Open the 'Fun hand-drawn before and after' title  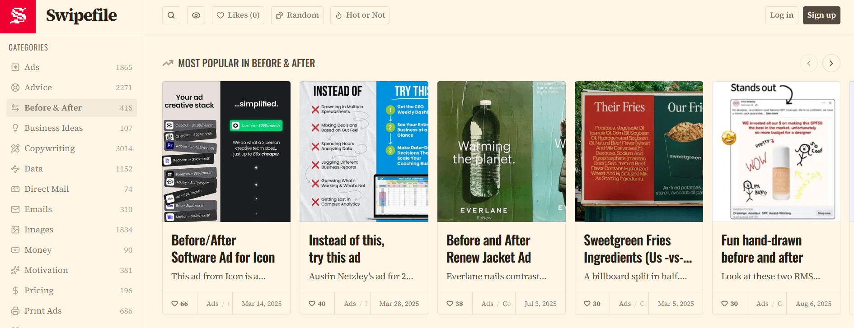click(x=762, y=249)
